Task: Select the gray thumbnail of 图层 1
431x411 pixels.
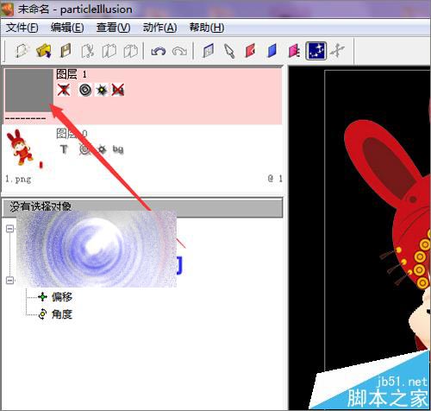Action: coord(28,91)
